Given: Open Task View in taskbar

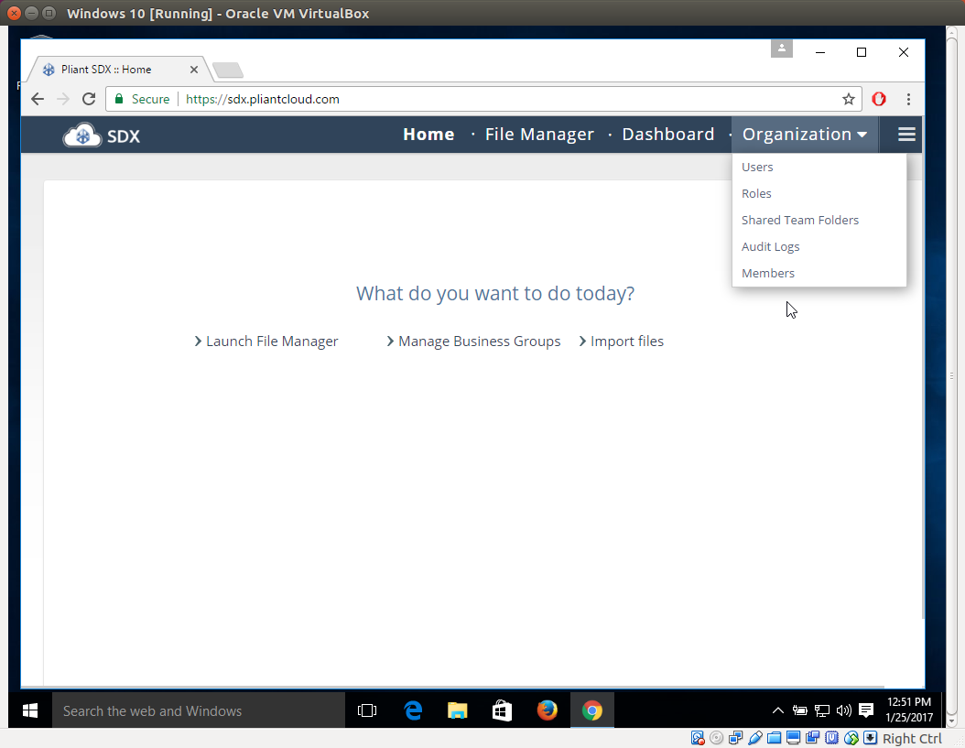Looking at the screenshot, I should (x=367, y=710).
